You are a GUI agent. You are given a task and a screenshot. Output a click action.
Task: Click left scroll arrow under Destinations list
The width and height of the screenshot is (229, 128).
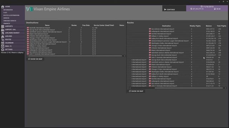27,56
